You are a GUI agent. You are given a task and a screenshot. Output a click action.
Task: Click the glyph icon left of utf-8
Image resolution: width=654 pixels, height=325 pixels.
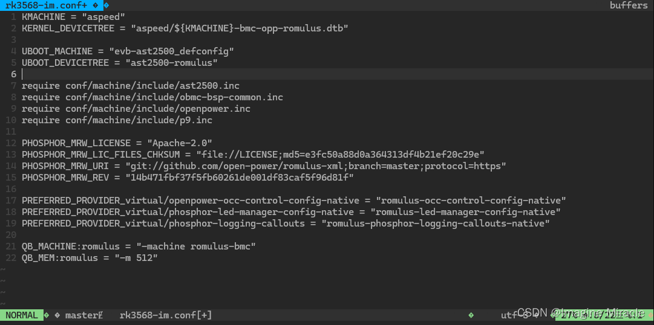pos(471,315)
